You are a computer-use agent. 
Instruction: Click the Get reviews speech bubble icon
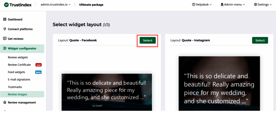[5, 39]
